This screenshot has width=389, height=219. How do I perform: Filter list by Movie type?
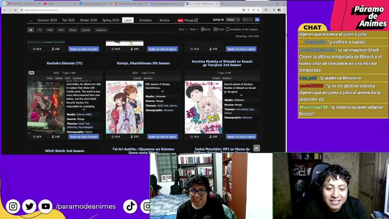(x=72, y=30)
